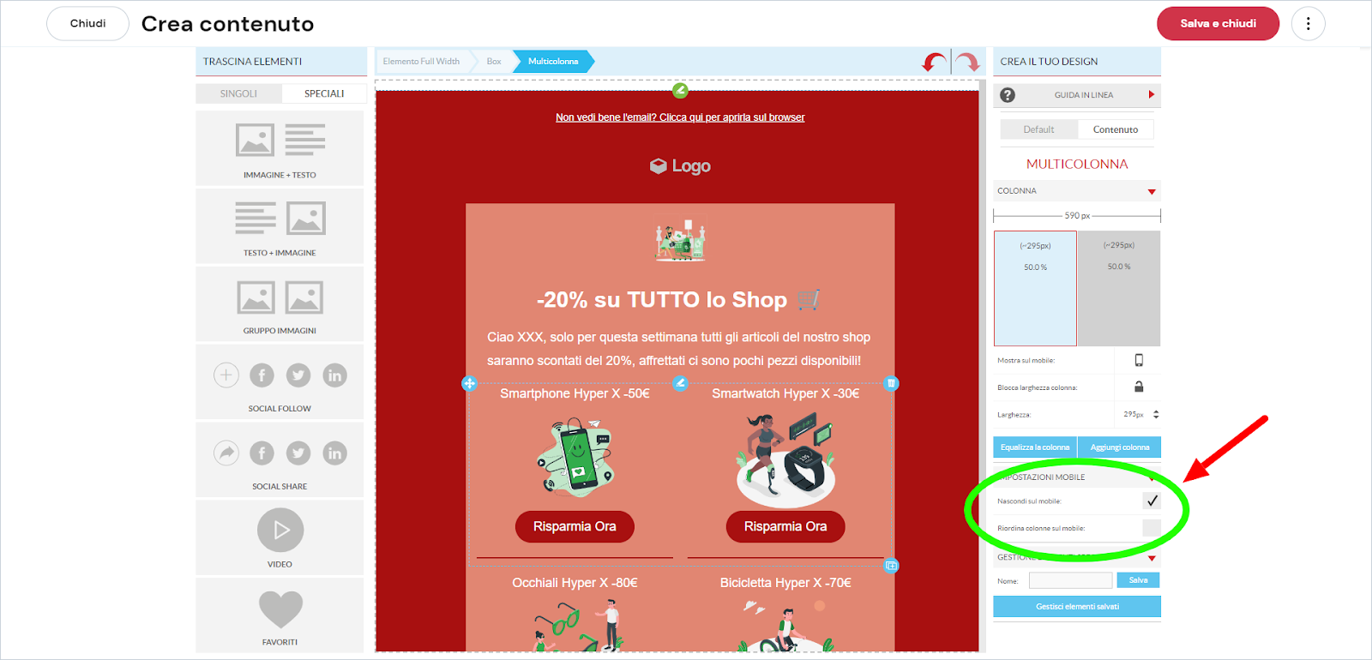Switch to the Default tab
This screenshot has height=660, width=1372.
pos(1038,129)
